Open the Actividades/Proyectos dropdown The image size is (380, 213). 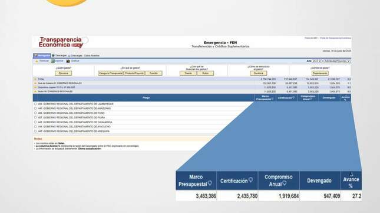pos(337,61)
